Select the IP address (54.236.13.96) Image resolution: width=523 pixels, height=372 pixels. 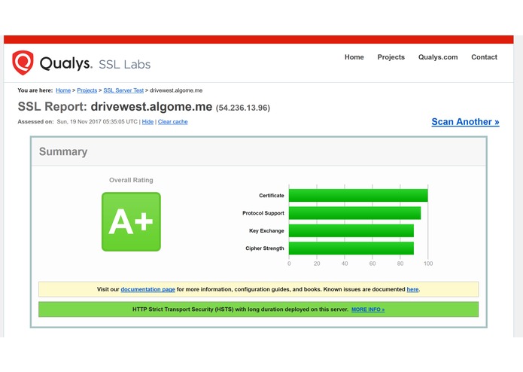pyautogui.click(x=243, y=108)
